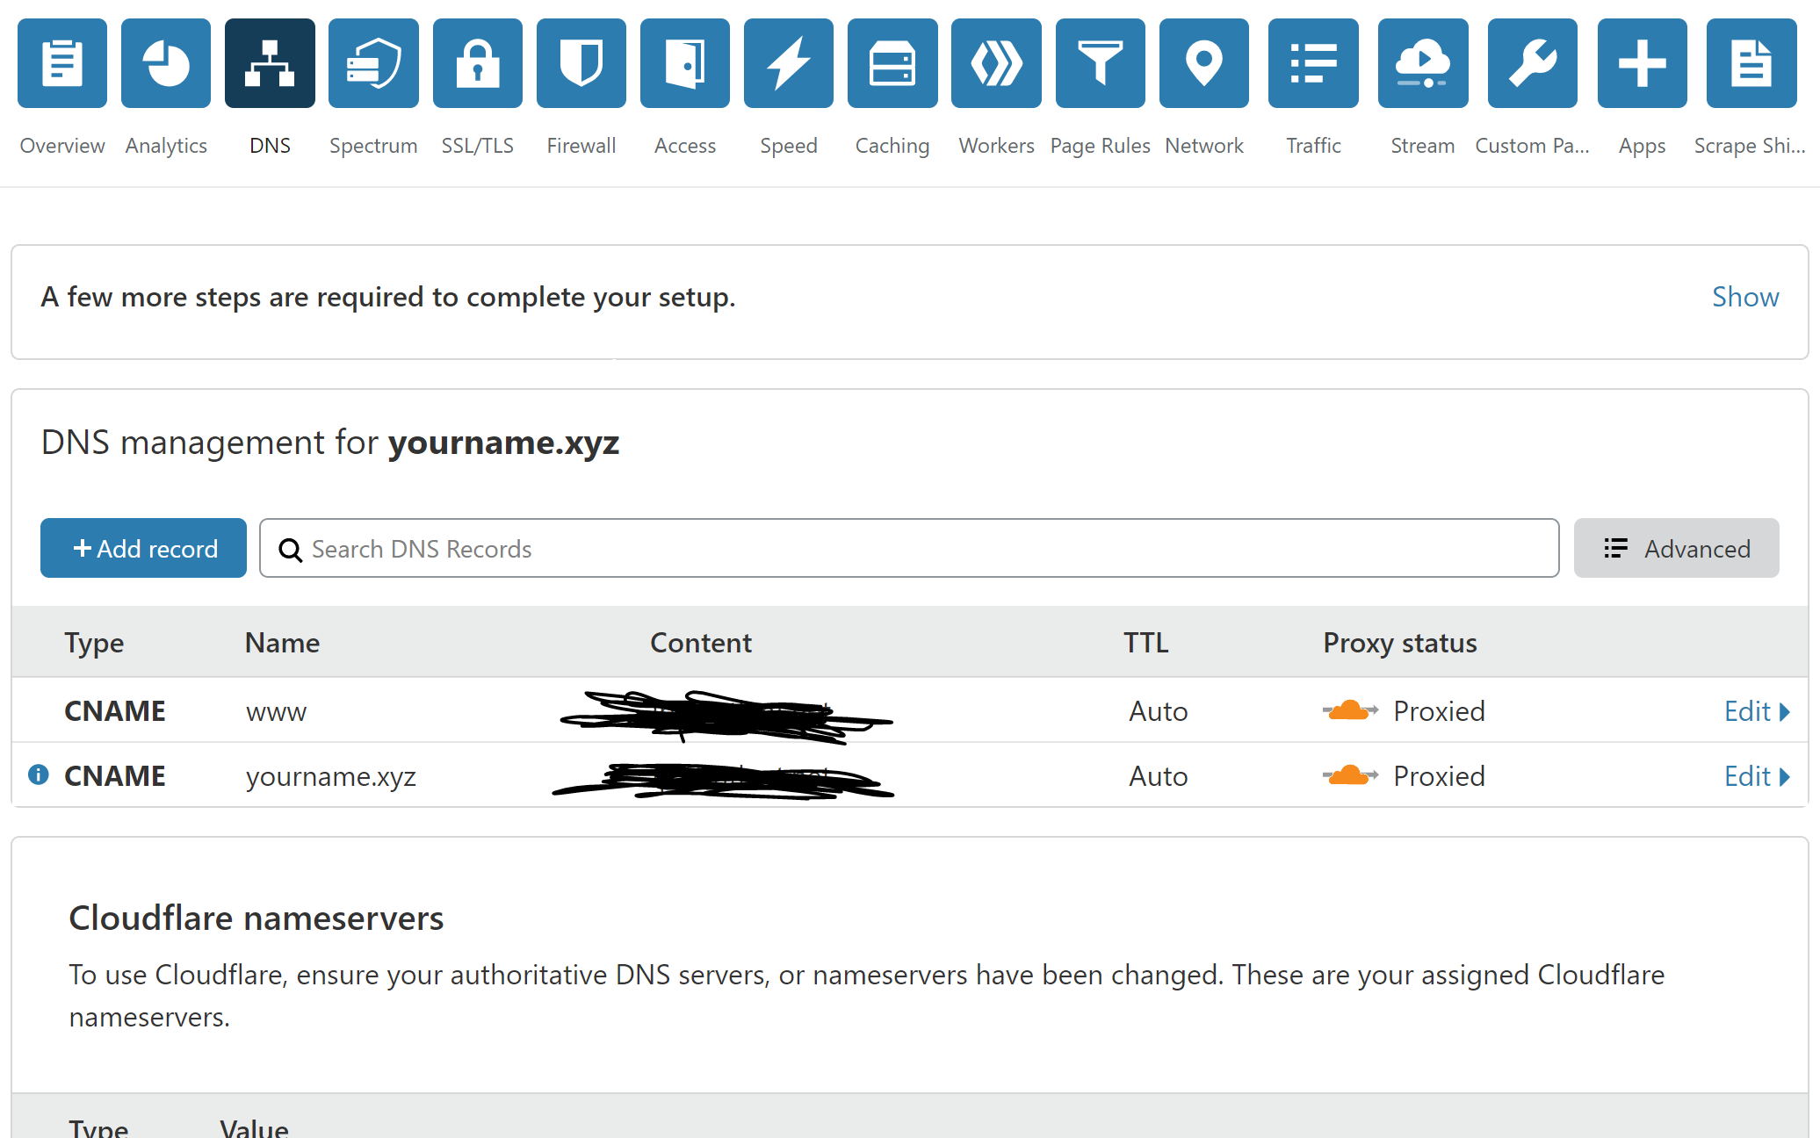Switch to the Analytics tab label
Viewport: 1820px width, 1138px height.
pos(166,146)
